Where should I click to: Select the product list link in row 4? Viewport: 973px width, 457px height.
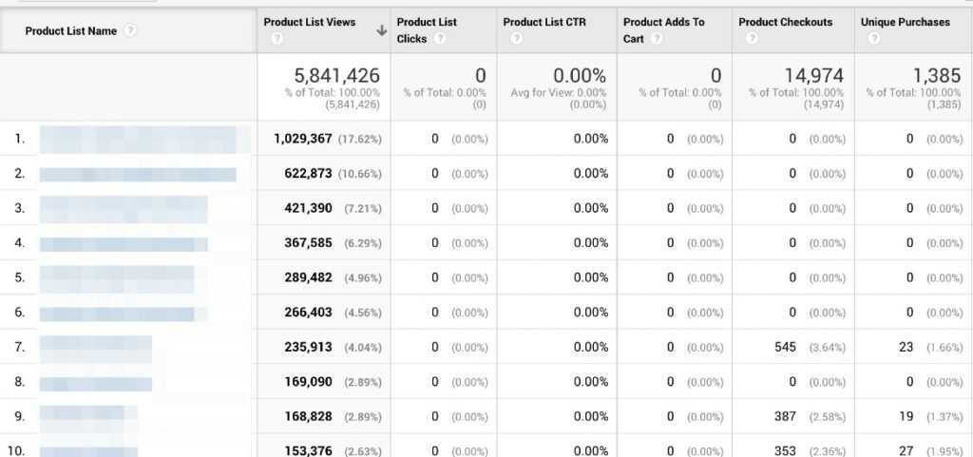(x=124, y=243)
